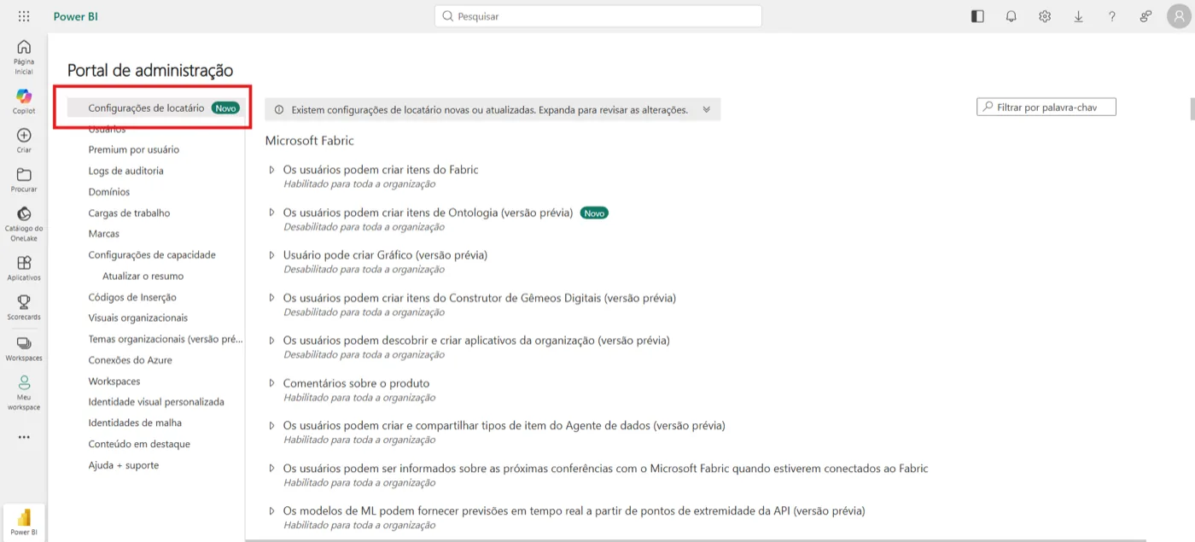Open notifications bell icon
Screen dimensions: 1195x542
pos(1011,16)
